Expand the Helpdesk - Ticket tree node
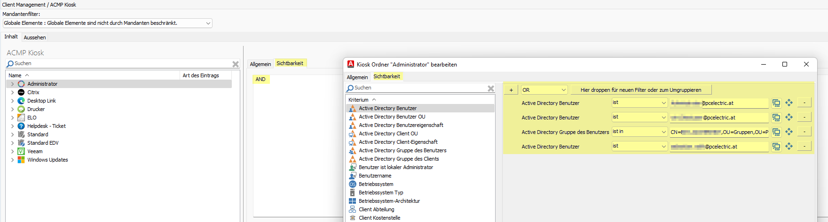This screenshot has height=222, width=828. pos(12,126)
